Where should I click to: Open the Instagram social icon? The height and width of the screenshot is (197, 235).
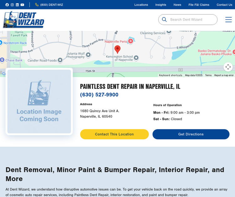[x=12, y=5]
